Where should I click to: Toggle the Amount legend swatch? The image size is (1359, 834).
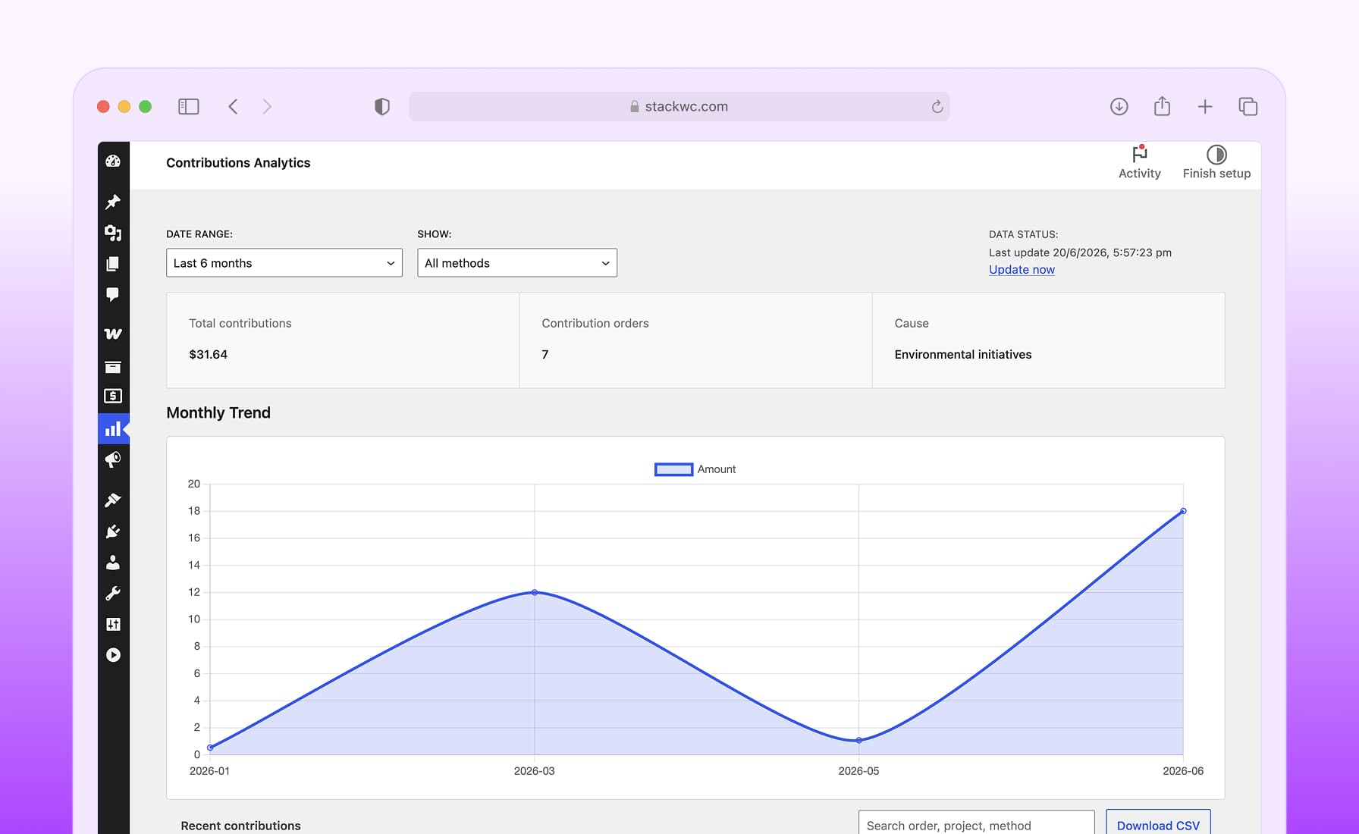(x=673, y=469)
